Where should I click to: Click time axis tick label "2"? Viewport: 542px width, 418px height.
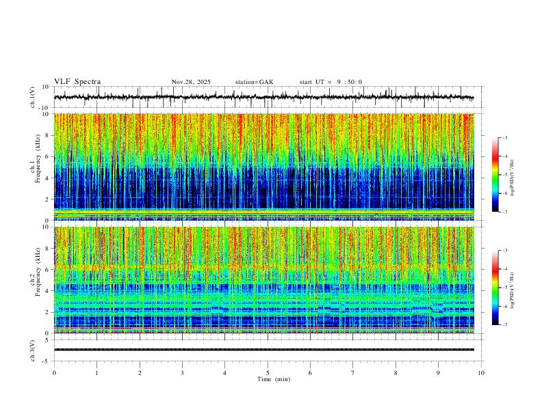140,373
